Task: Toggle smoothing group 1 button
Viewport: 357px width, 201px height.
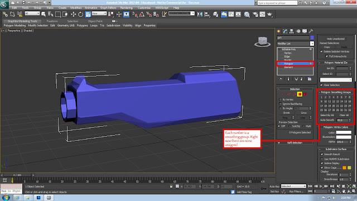Action: [321, 97]
